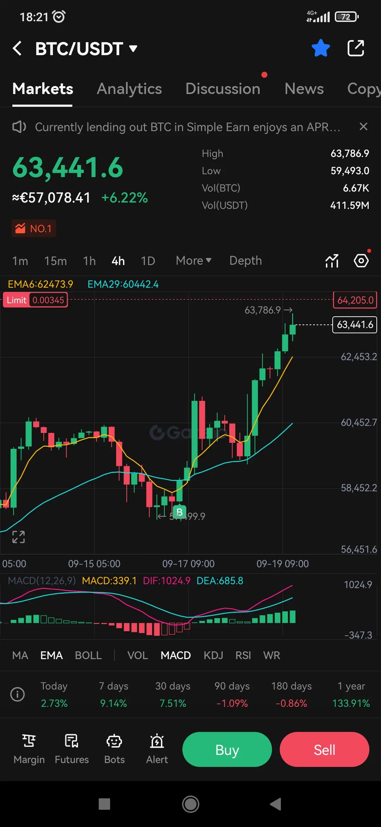Image resolution: width=381 pixels, height=827 pixels.
Task: Enable the MA indicator
Action: 20,655
